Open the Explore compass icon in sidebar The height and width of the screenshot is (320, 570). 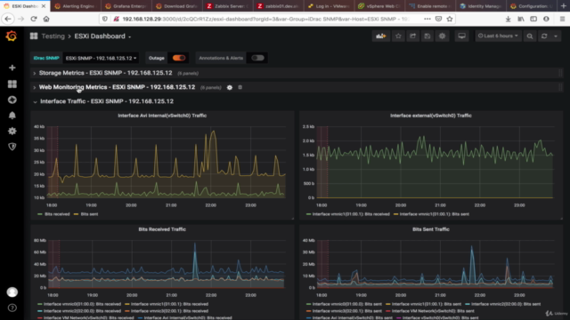12,100
